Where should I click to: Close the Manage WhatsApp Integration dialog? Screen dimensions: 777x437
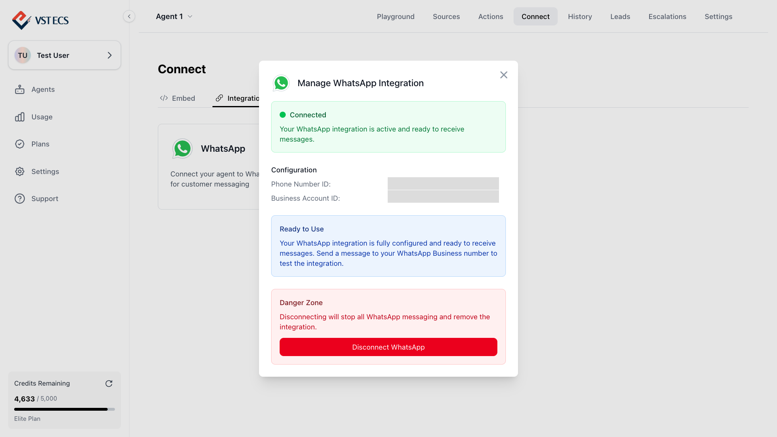coord(504,75)
